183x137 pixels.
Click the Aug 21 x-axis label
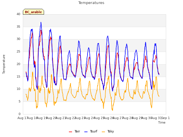[61, 118]
